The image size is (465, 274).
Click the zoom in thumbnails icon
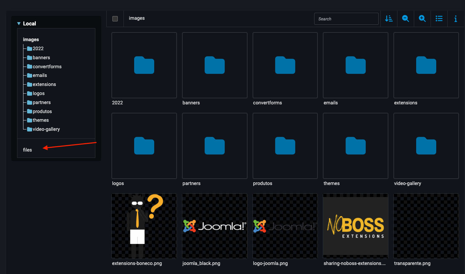pyautogui.click(x=422, y=19)
